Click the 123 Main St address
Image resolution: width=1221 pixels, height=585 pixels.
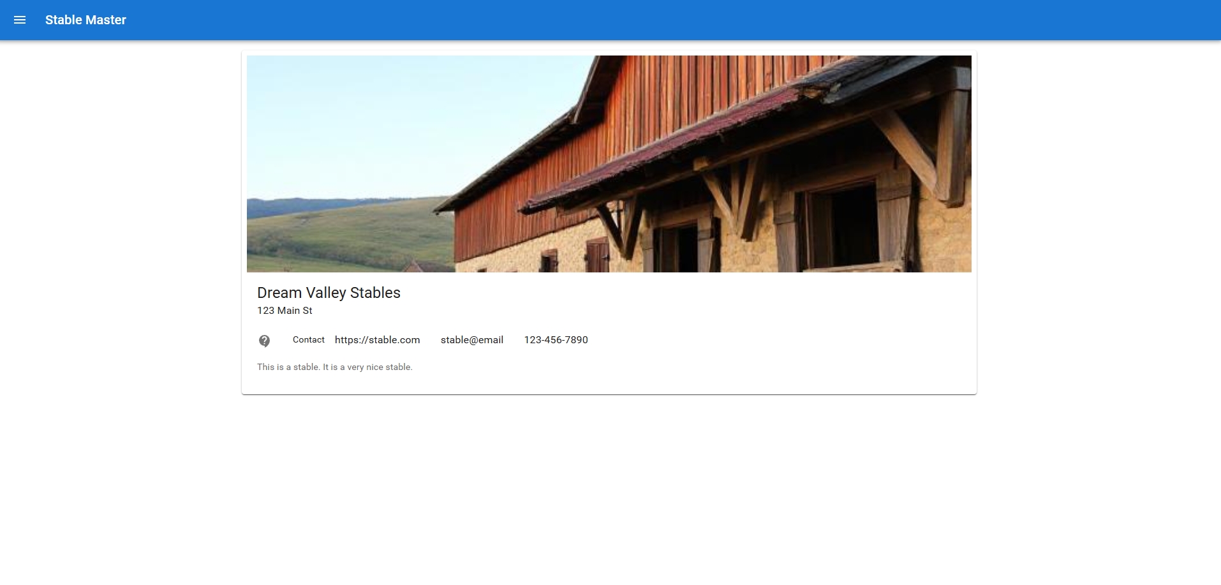point(285,311)
